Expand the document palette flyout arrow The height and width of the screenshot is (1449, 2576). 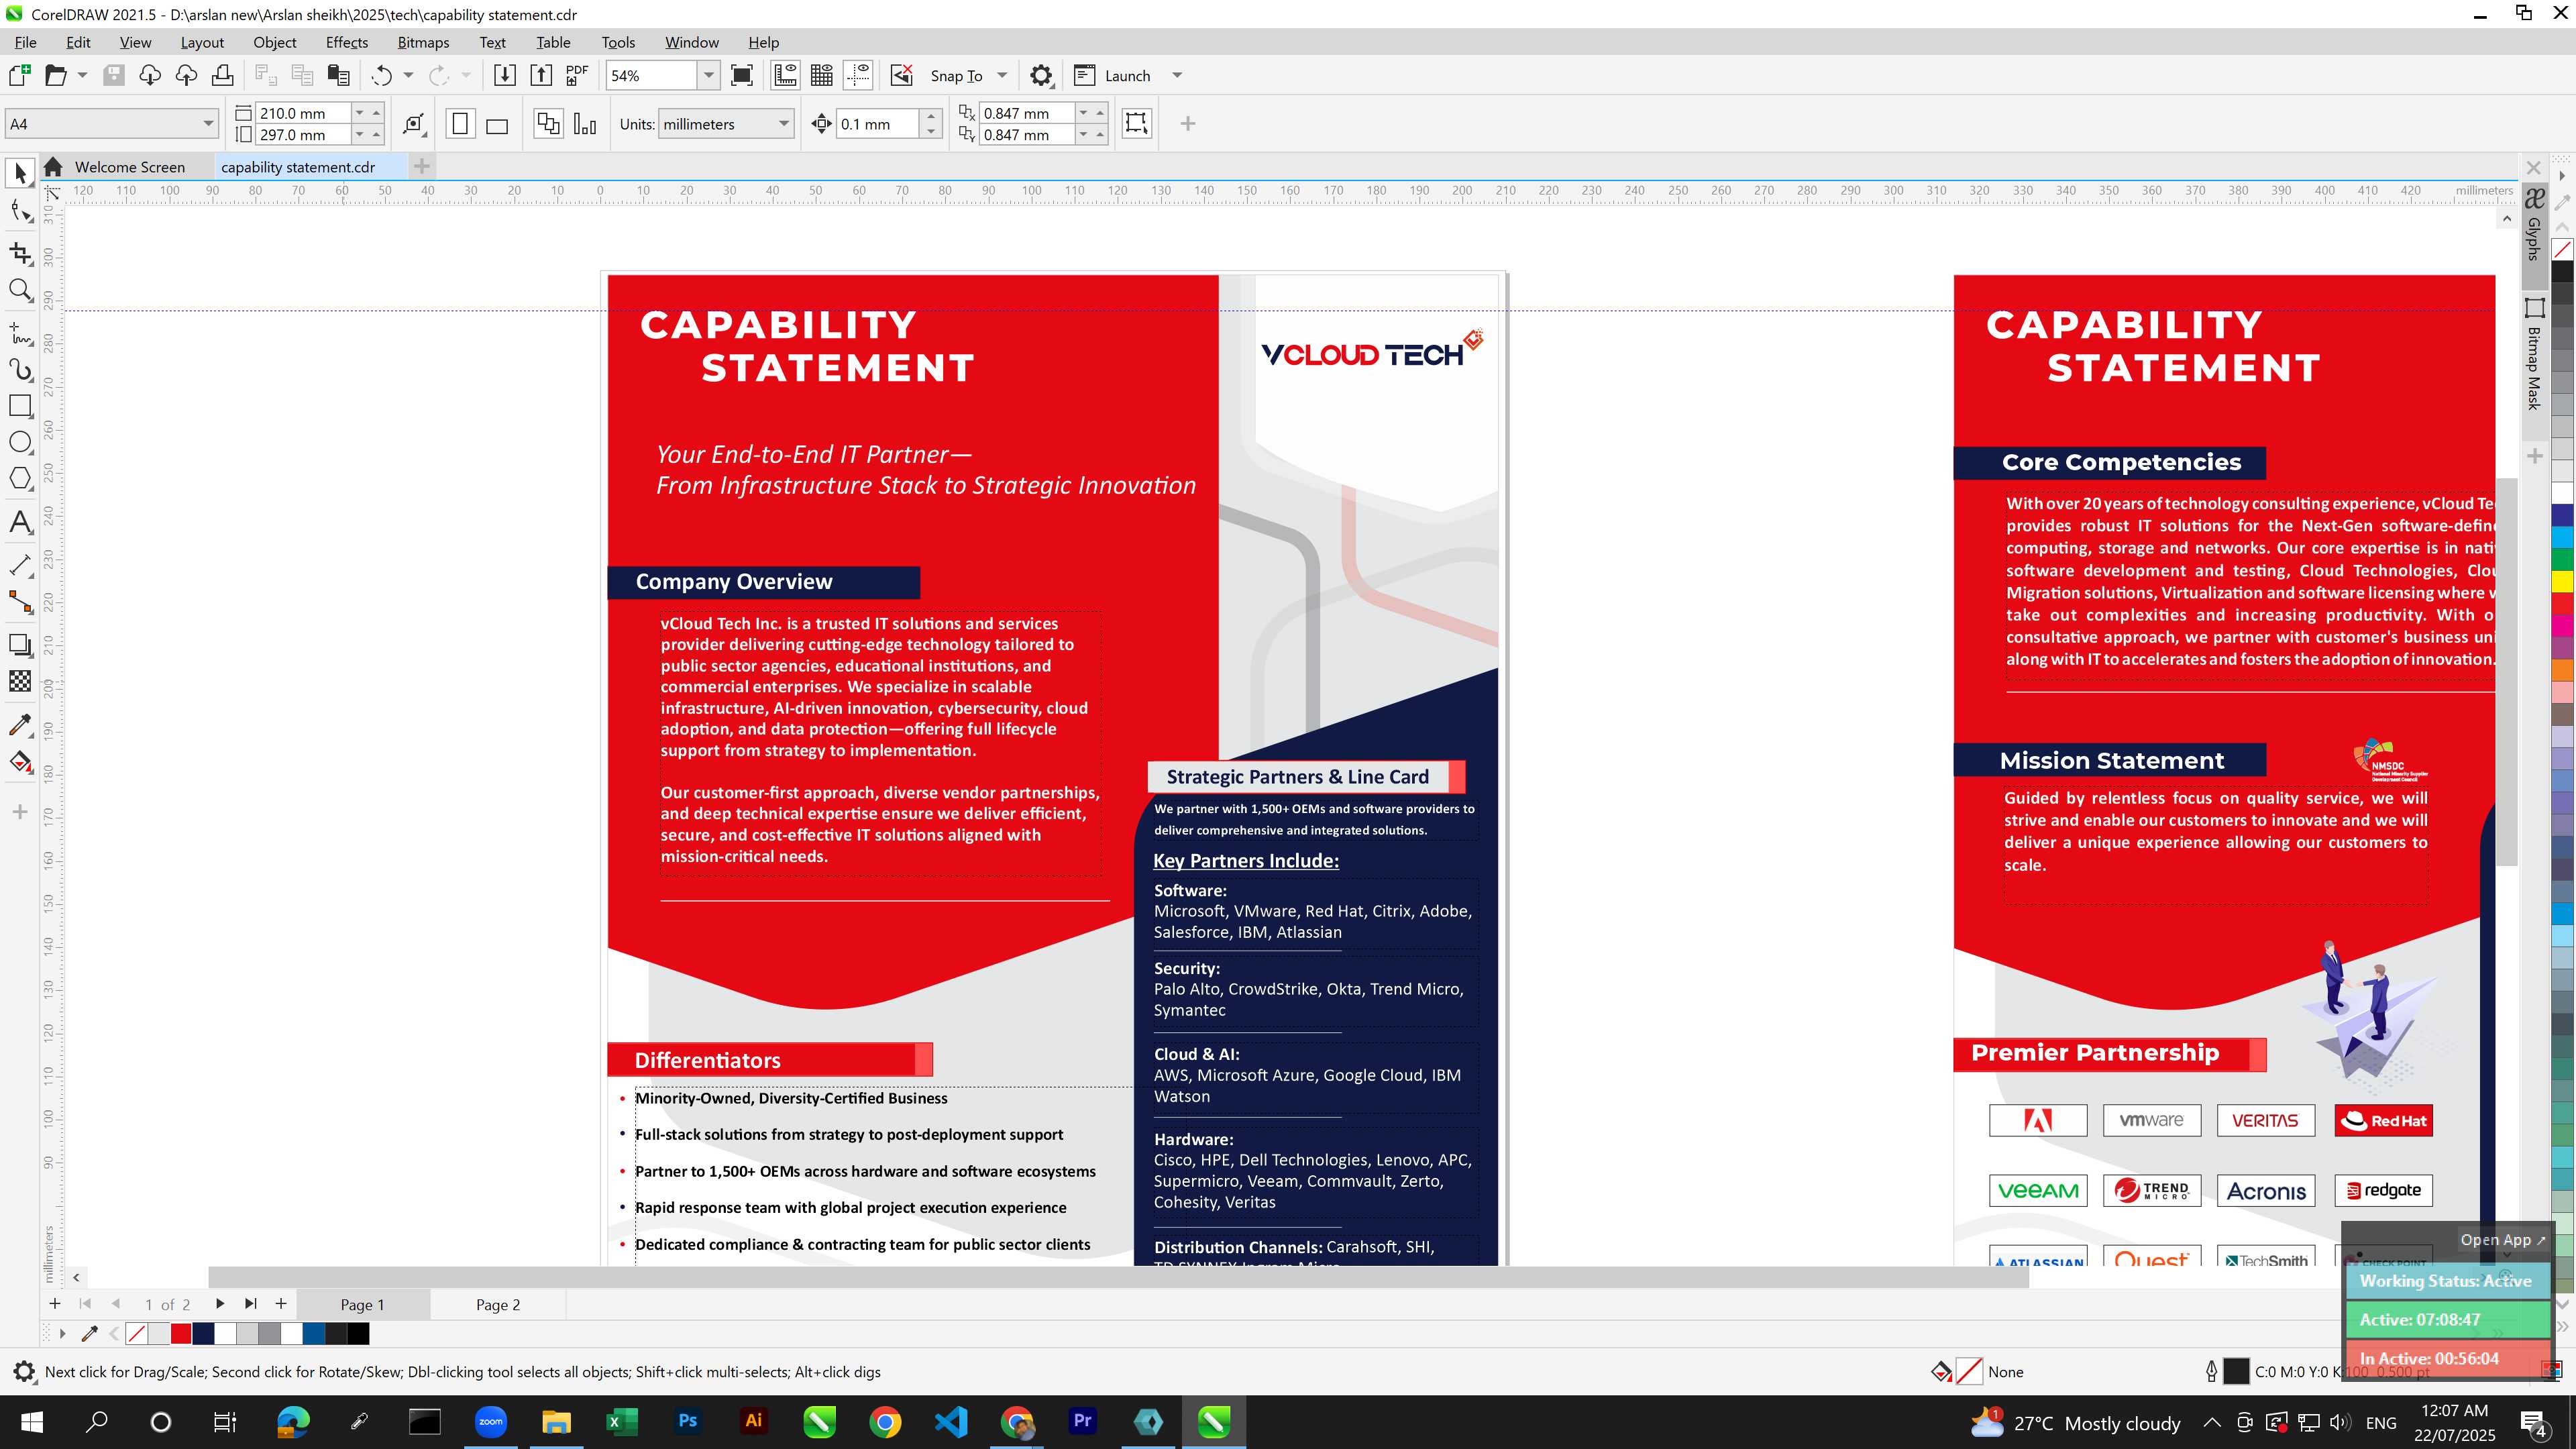(x=62, y=1333)
